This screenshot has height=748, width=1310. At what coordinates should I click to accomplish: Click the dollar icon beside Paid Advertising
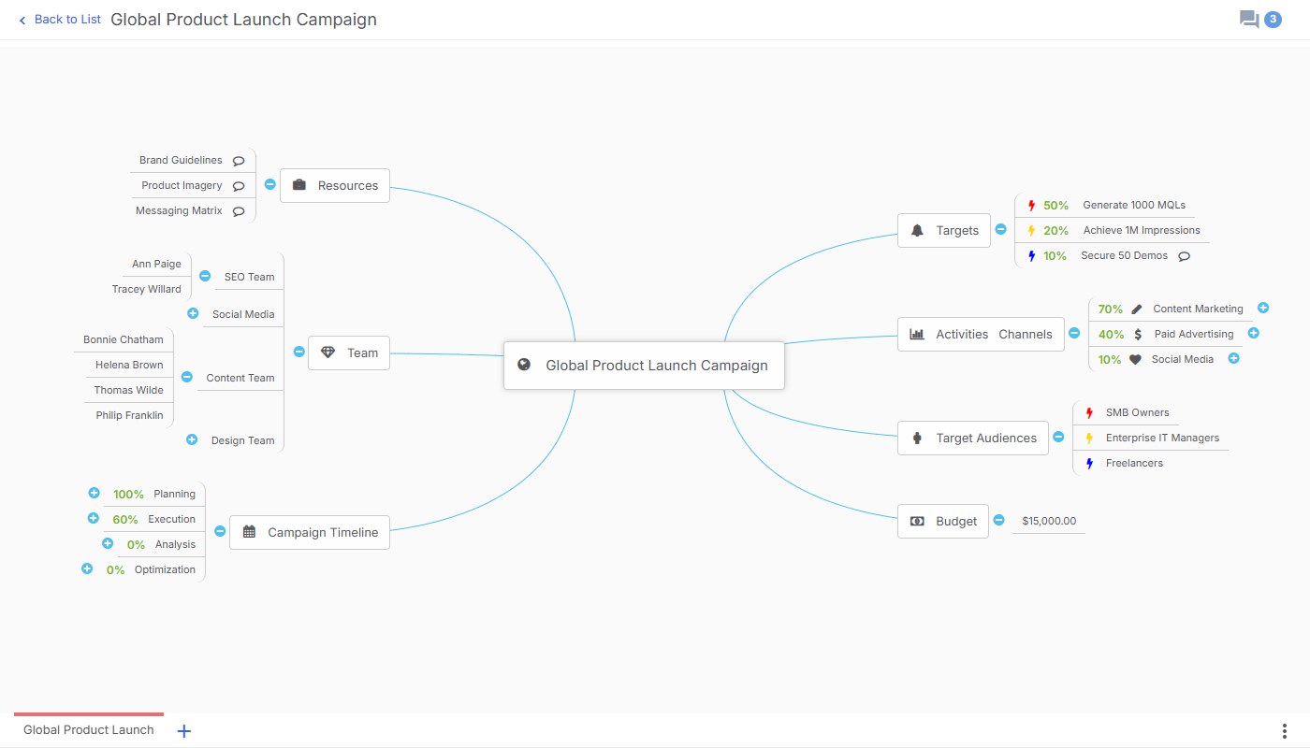point(1137,334)
